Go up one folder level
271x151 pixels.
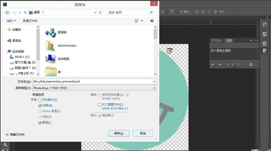(x=25, y=13)
